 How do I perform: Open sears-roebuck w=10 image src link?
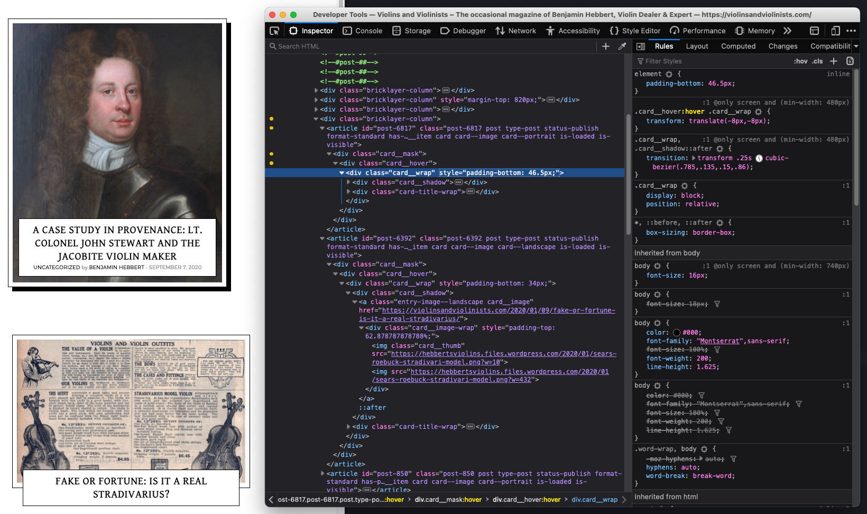[x=494, y=358]
